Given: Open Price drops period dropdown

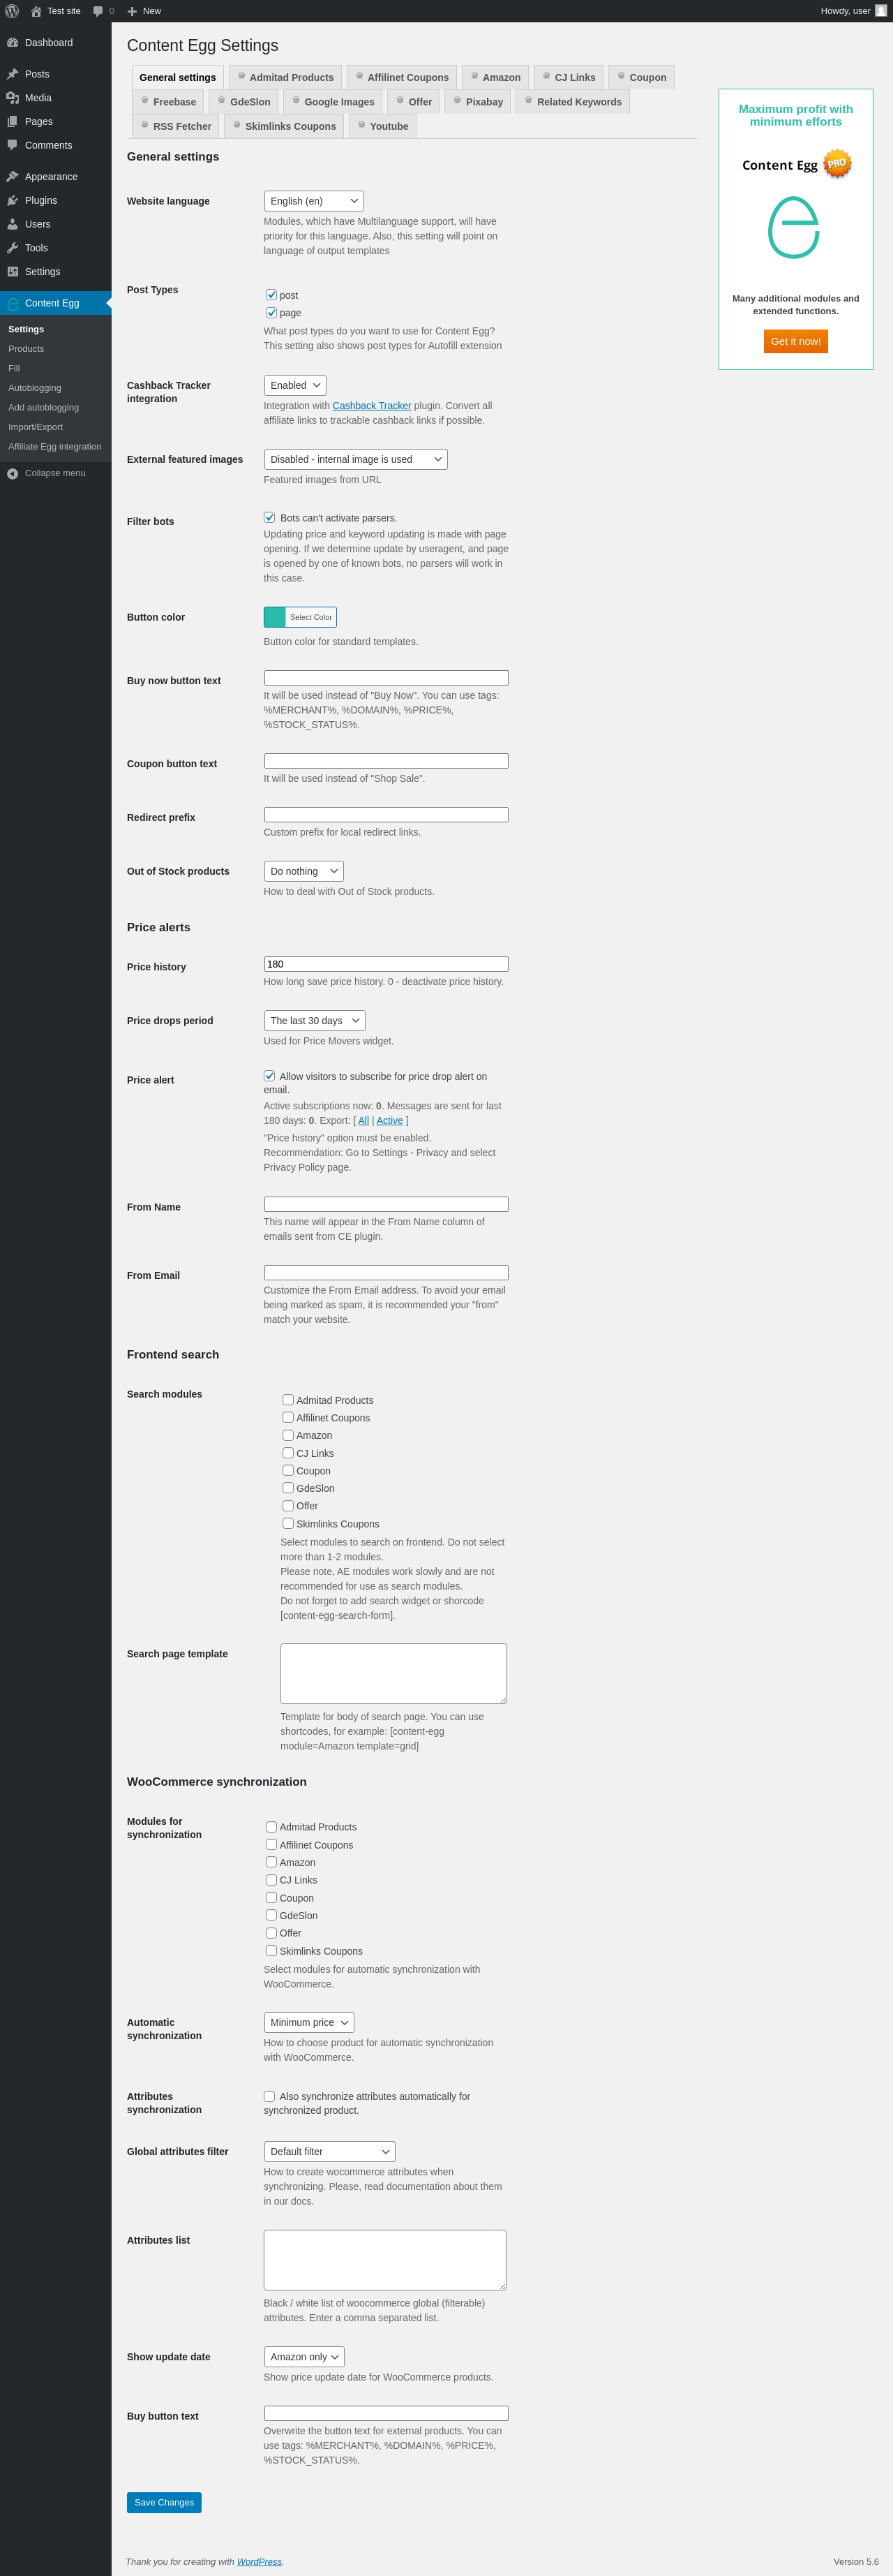Looking at the screenshot, I should click(315, 1020).
